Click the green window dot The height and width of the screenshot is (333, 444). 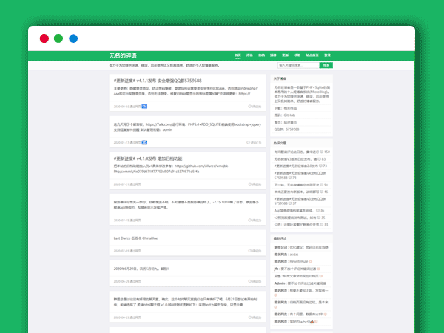pyautogui.click(x=58, y=38)
